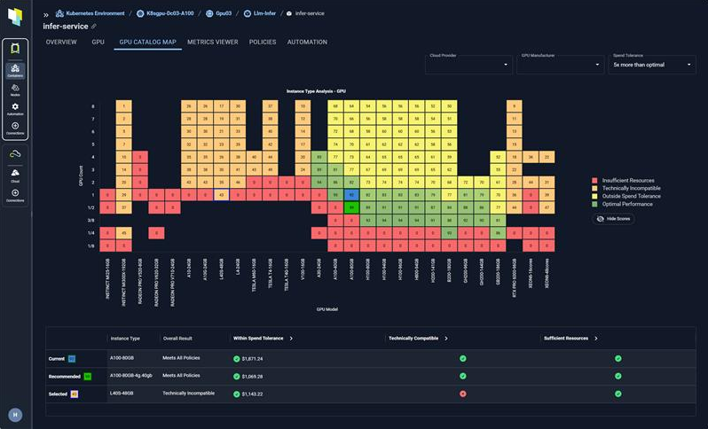708x429 pixels.
Task: Expand the breadcrumb with the double-chevron icon
Action: [x=46, y=14]
